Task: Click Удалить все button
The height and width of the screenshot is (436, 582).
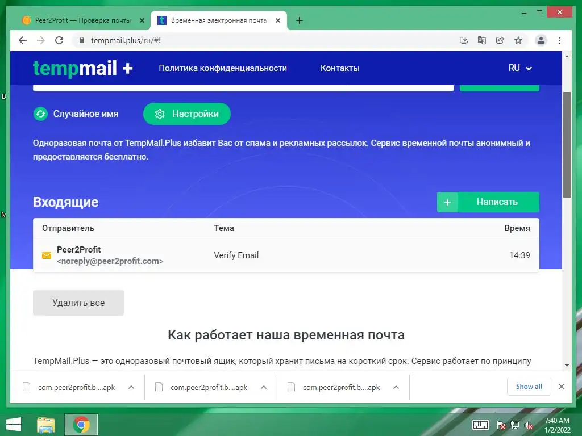Action: coord(78,303)
